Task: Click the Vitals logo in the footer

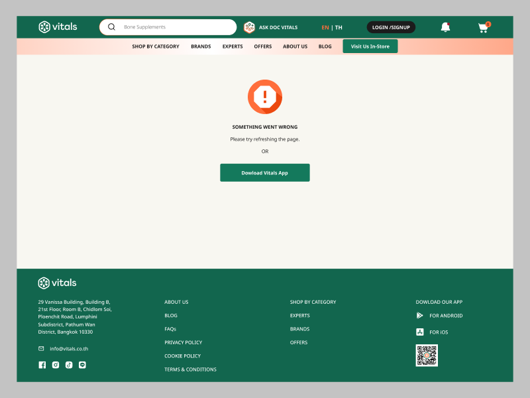Action: pos(57,283)
